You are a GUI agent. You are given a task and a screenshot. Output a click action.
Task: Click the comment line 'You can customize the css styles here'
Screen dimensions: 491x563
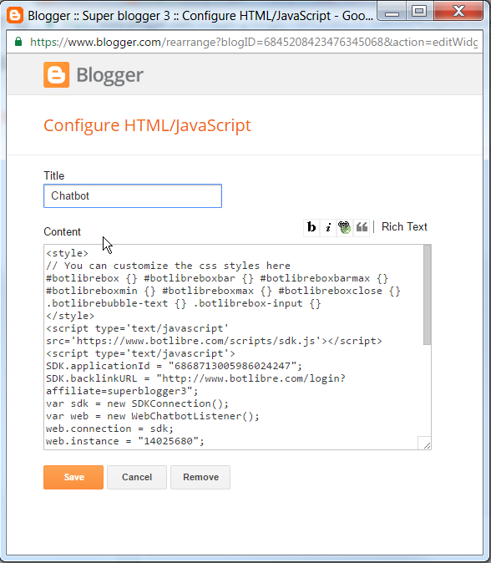click(x=168, y=266)
